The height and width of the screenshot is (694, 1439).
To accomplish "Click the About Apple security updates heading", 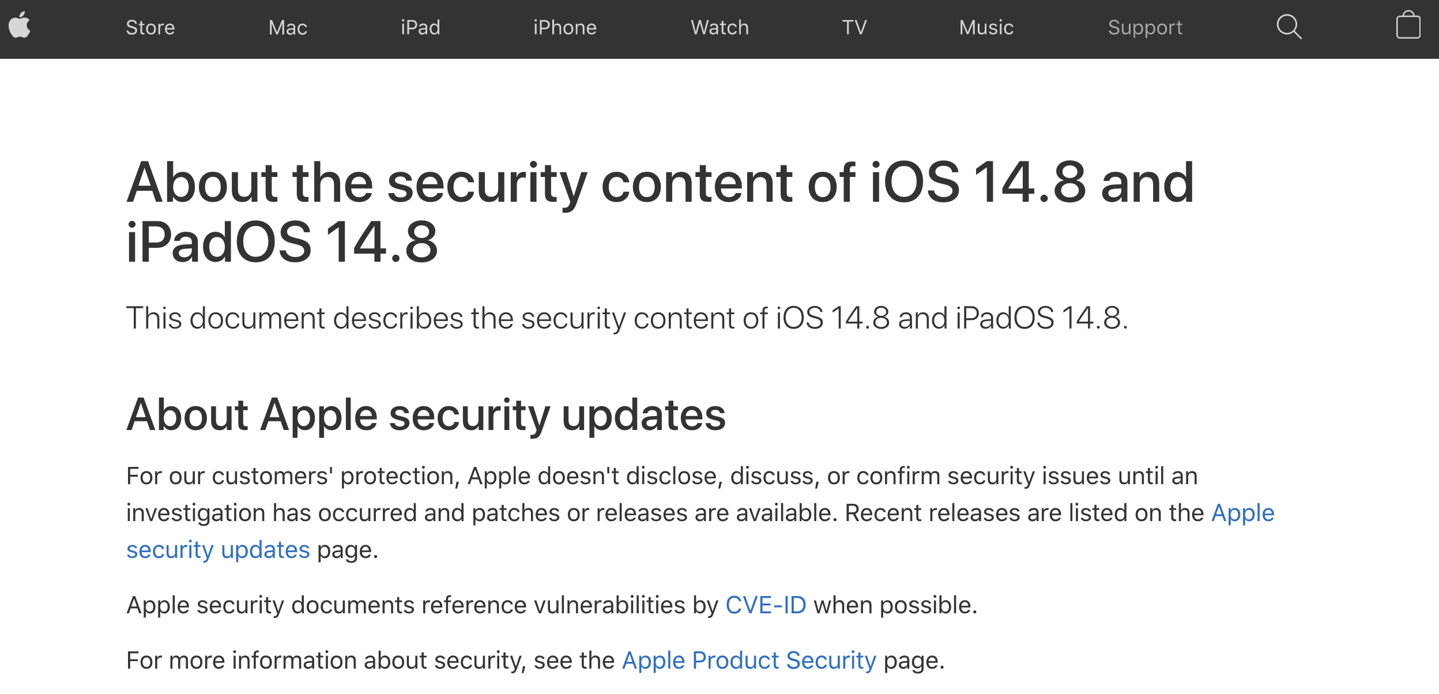I will coord(426,414).
